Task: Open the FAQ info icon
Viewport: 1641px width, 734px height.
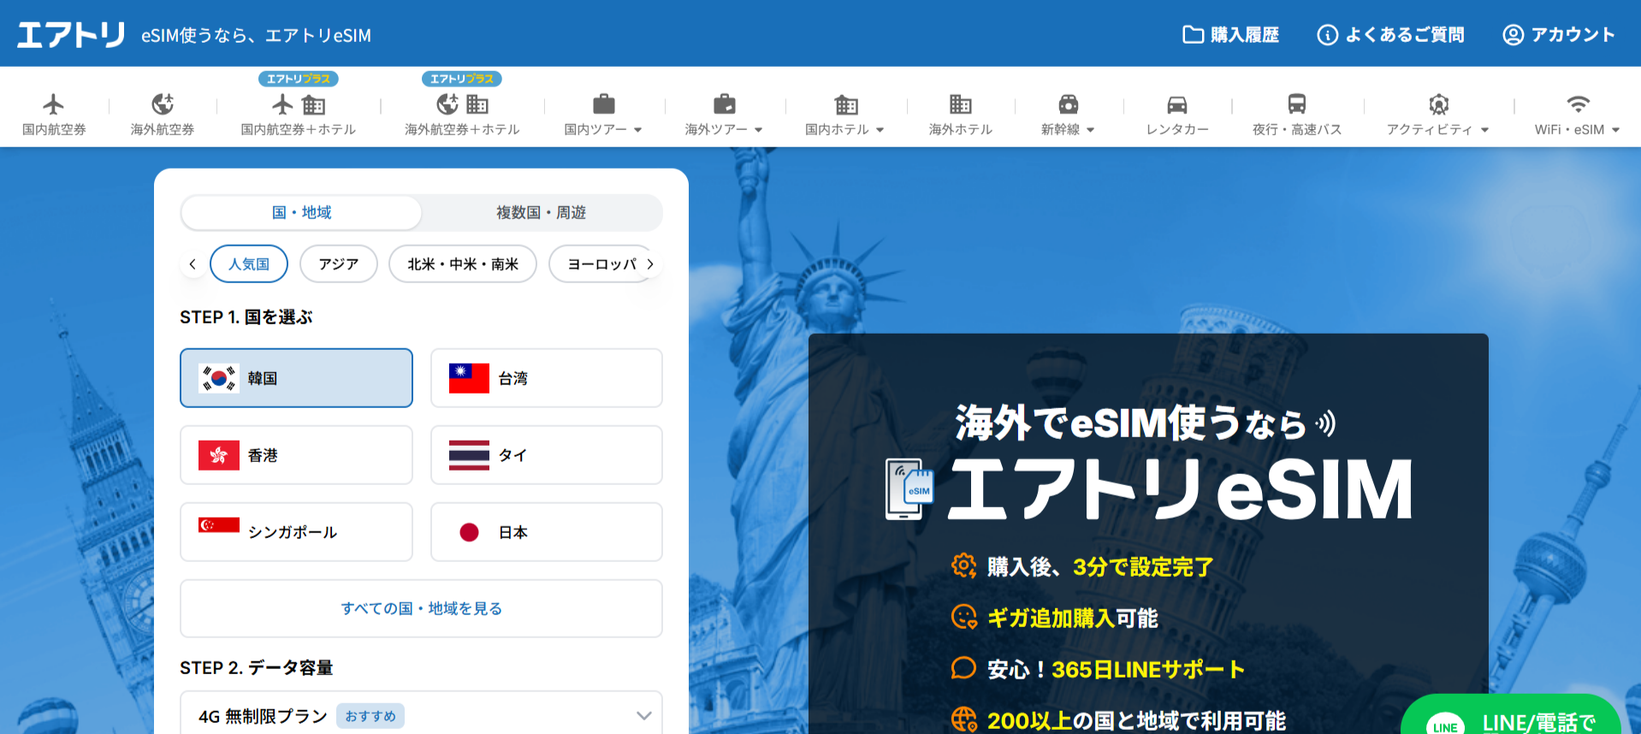Action: 1327,34
